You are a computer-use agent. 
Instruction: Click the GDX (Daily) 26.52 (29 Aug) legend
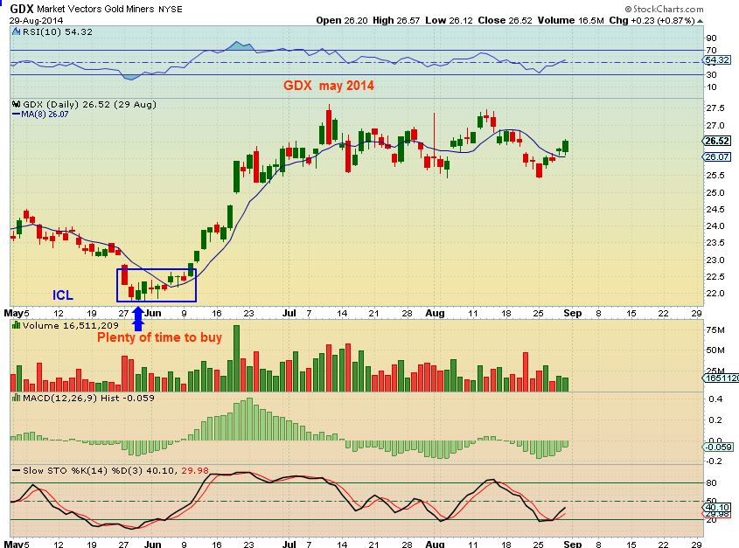point(89,105)
